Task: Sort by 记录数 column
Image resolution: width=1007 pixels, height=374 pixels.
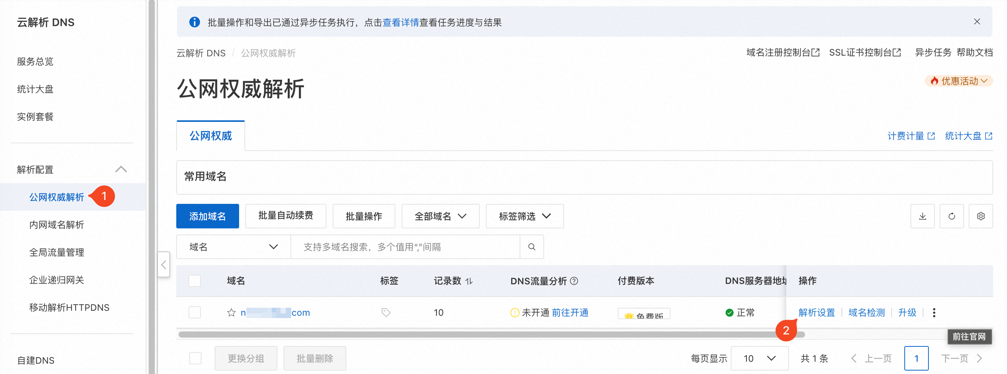Action: pyautogui.click(x=469, y=281)
